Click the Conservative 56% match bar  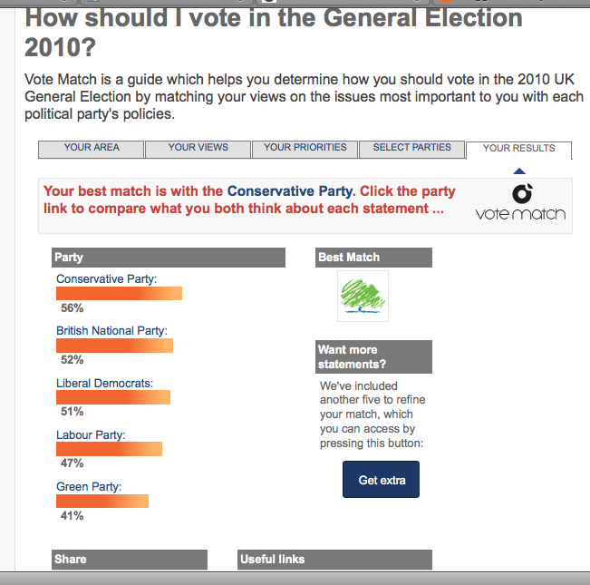pos(119,294)
